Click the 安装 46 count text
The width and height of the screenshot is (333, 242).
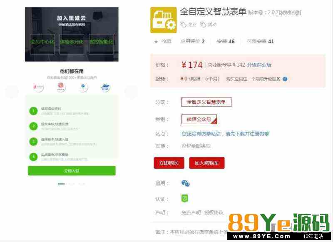[225, 41]
